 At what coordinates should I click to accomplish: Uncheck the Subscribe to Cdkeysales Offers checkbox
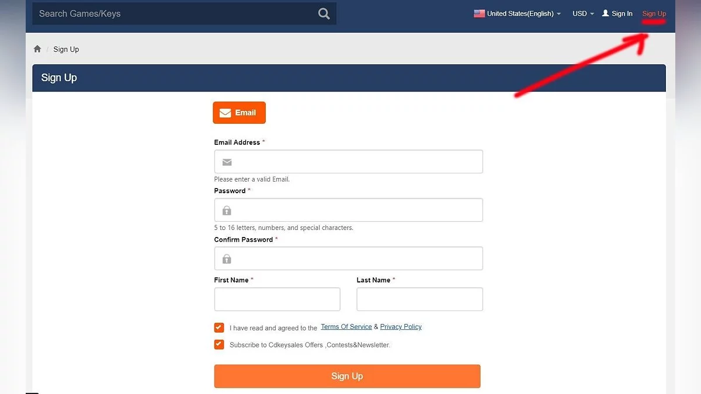[219, 344]
